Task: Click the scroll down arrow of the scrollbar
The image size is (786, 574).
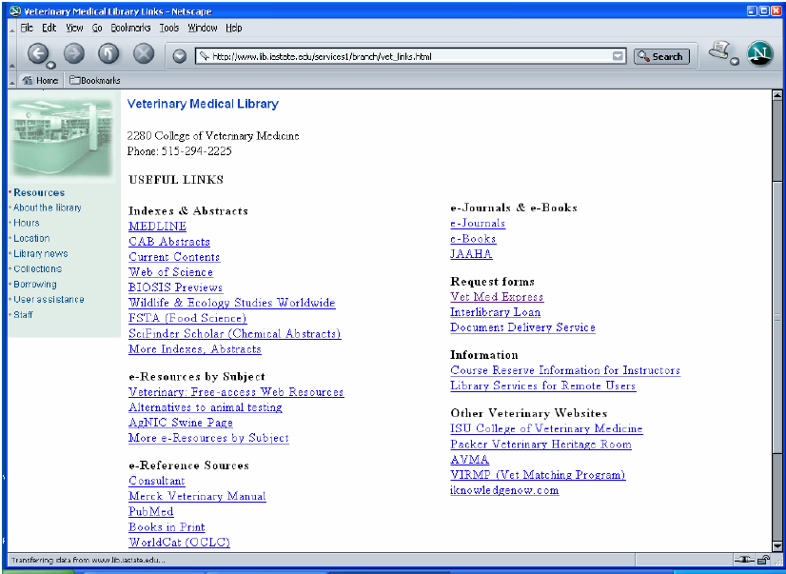Action: pos(777,546)
